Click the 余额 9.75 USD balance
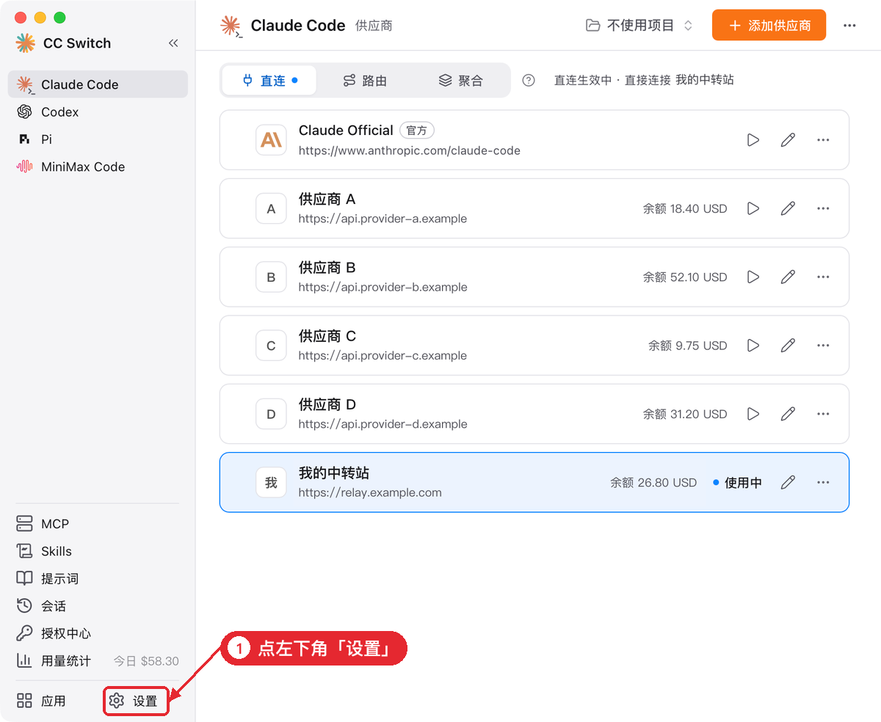 click(x=688, y=346)
